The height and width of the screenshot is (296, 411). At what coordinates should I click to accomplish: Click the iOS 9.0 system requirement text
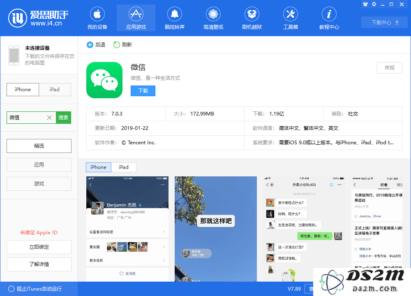pos(336,143)
